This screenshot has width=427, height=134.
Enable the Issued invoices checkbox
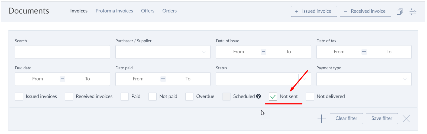coord(19,97)
